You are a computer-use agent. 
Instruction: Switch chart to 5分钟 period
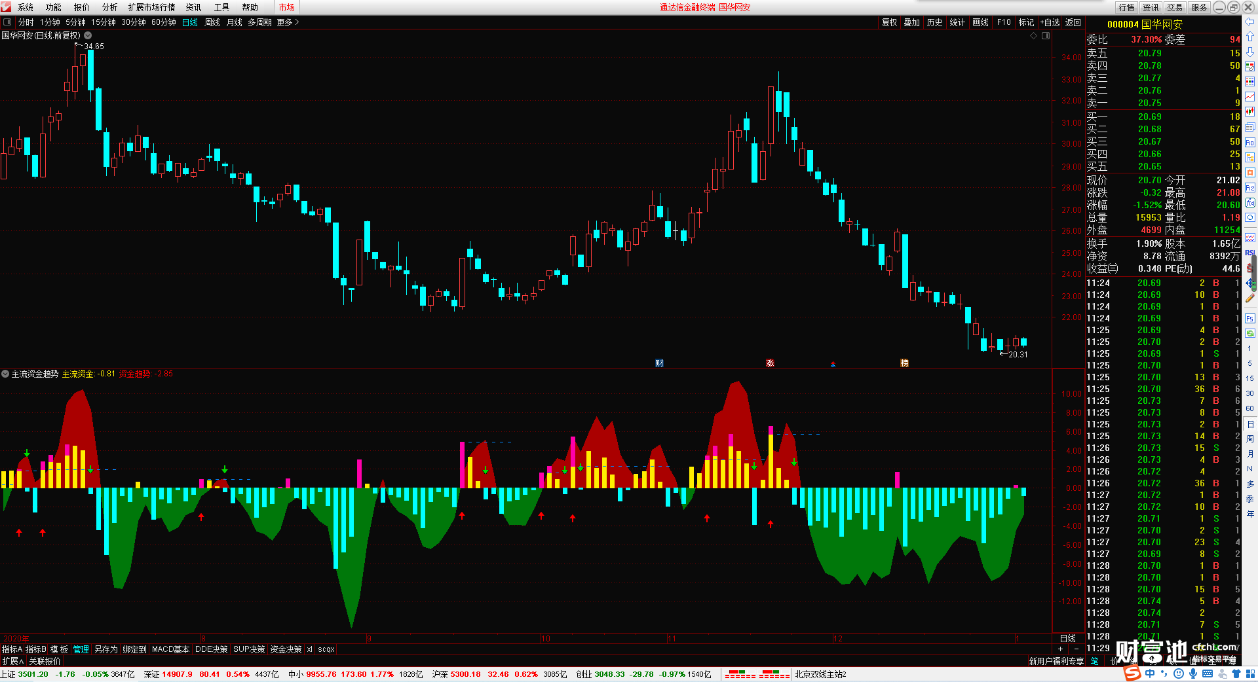pyautogui.click(x=76, y=22)
